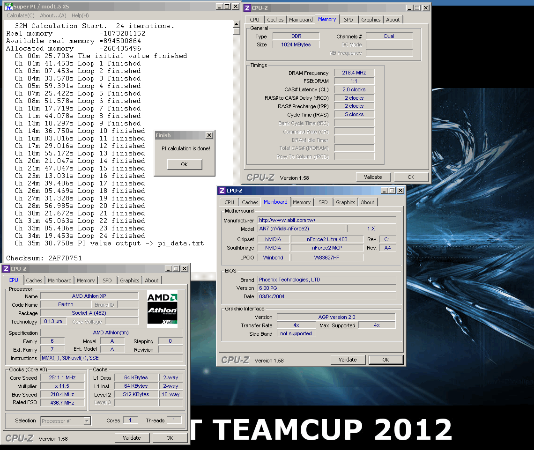The height and width of the screenshot is (450, 534).
Task: Open Graphics tab in Mainboard window
Action: pyautogui.click(x=346, y=202)
